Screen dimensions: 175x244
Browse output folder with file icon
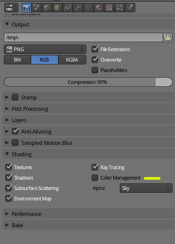(x=167, y=37)
